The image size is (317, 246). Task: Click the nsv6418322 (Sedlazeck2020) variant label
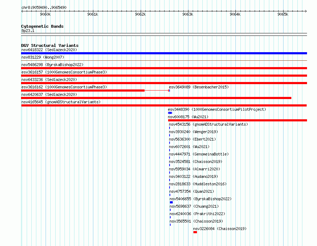click(49, 50)
